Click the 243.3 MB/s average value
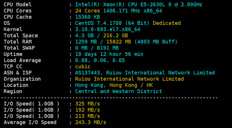The height and width of the screenshot is (128, 232). [91, 123]
